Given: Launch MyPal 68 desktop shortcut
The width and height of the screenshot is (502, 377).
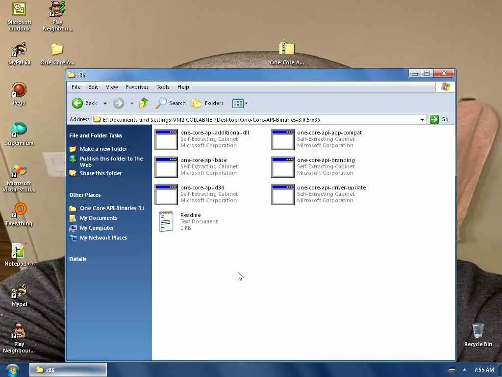Looking at the screenshot, I should (19, 54).
